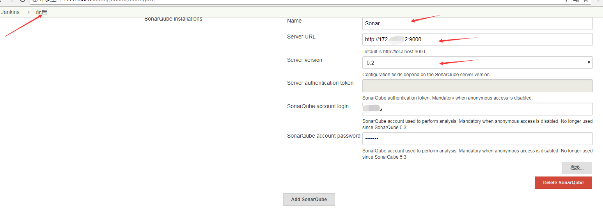The height and width of the screenshot is (208, 603).
Task: Select the 'Name' field label
Action: (x=294, y=21)
